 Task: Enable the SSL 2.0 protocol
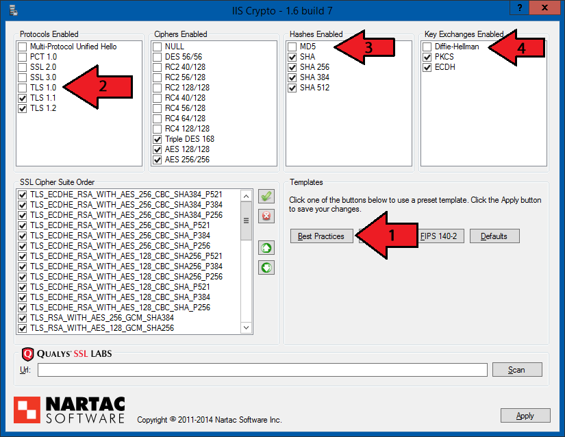coord(23,67)
